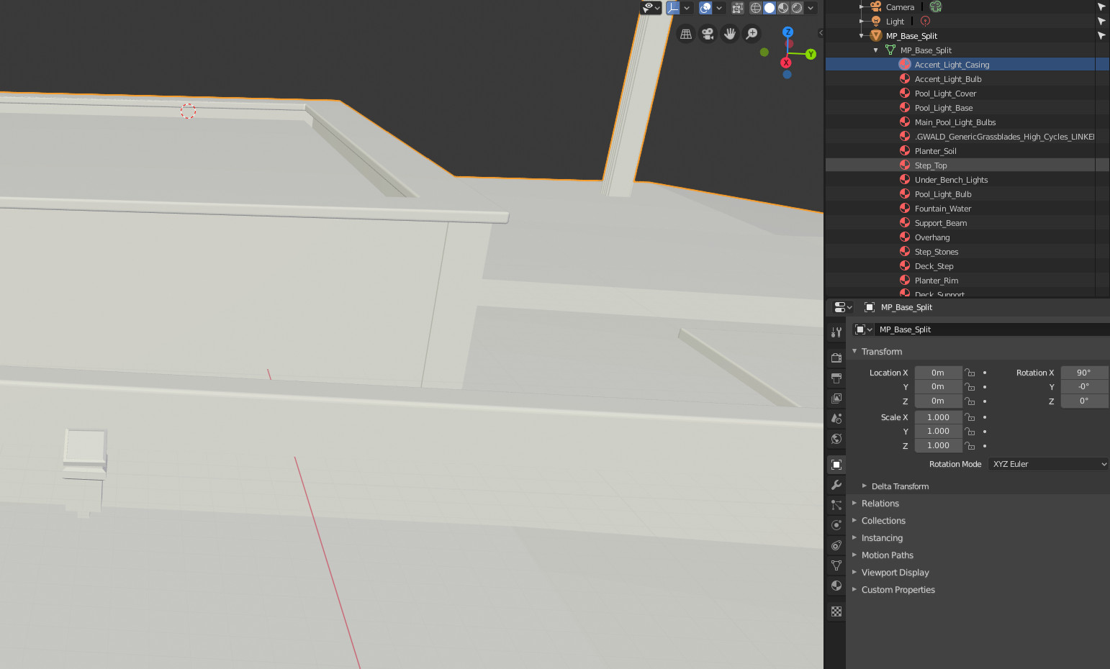Open the gizmo options dropdown arrow
This screenshot has width=1110, height=669.
click(x=687, y=8)
